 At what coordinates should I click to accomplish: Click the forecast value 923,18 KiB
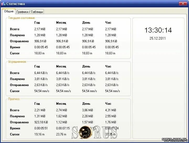41,122
